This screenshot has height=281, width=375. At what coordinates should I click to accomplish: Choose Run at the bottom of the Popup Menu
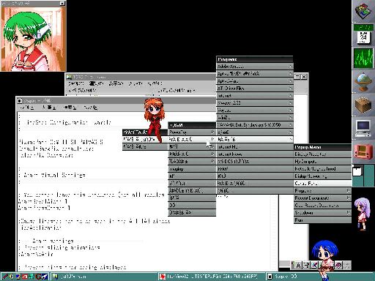(x=322, y=220)
